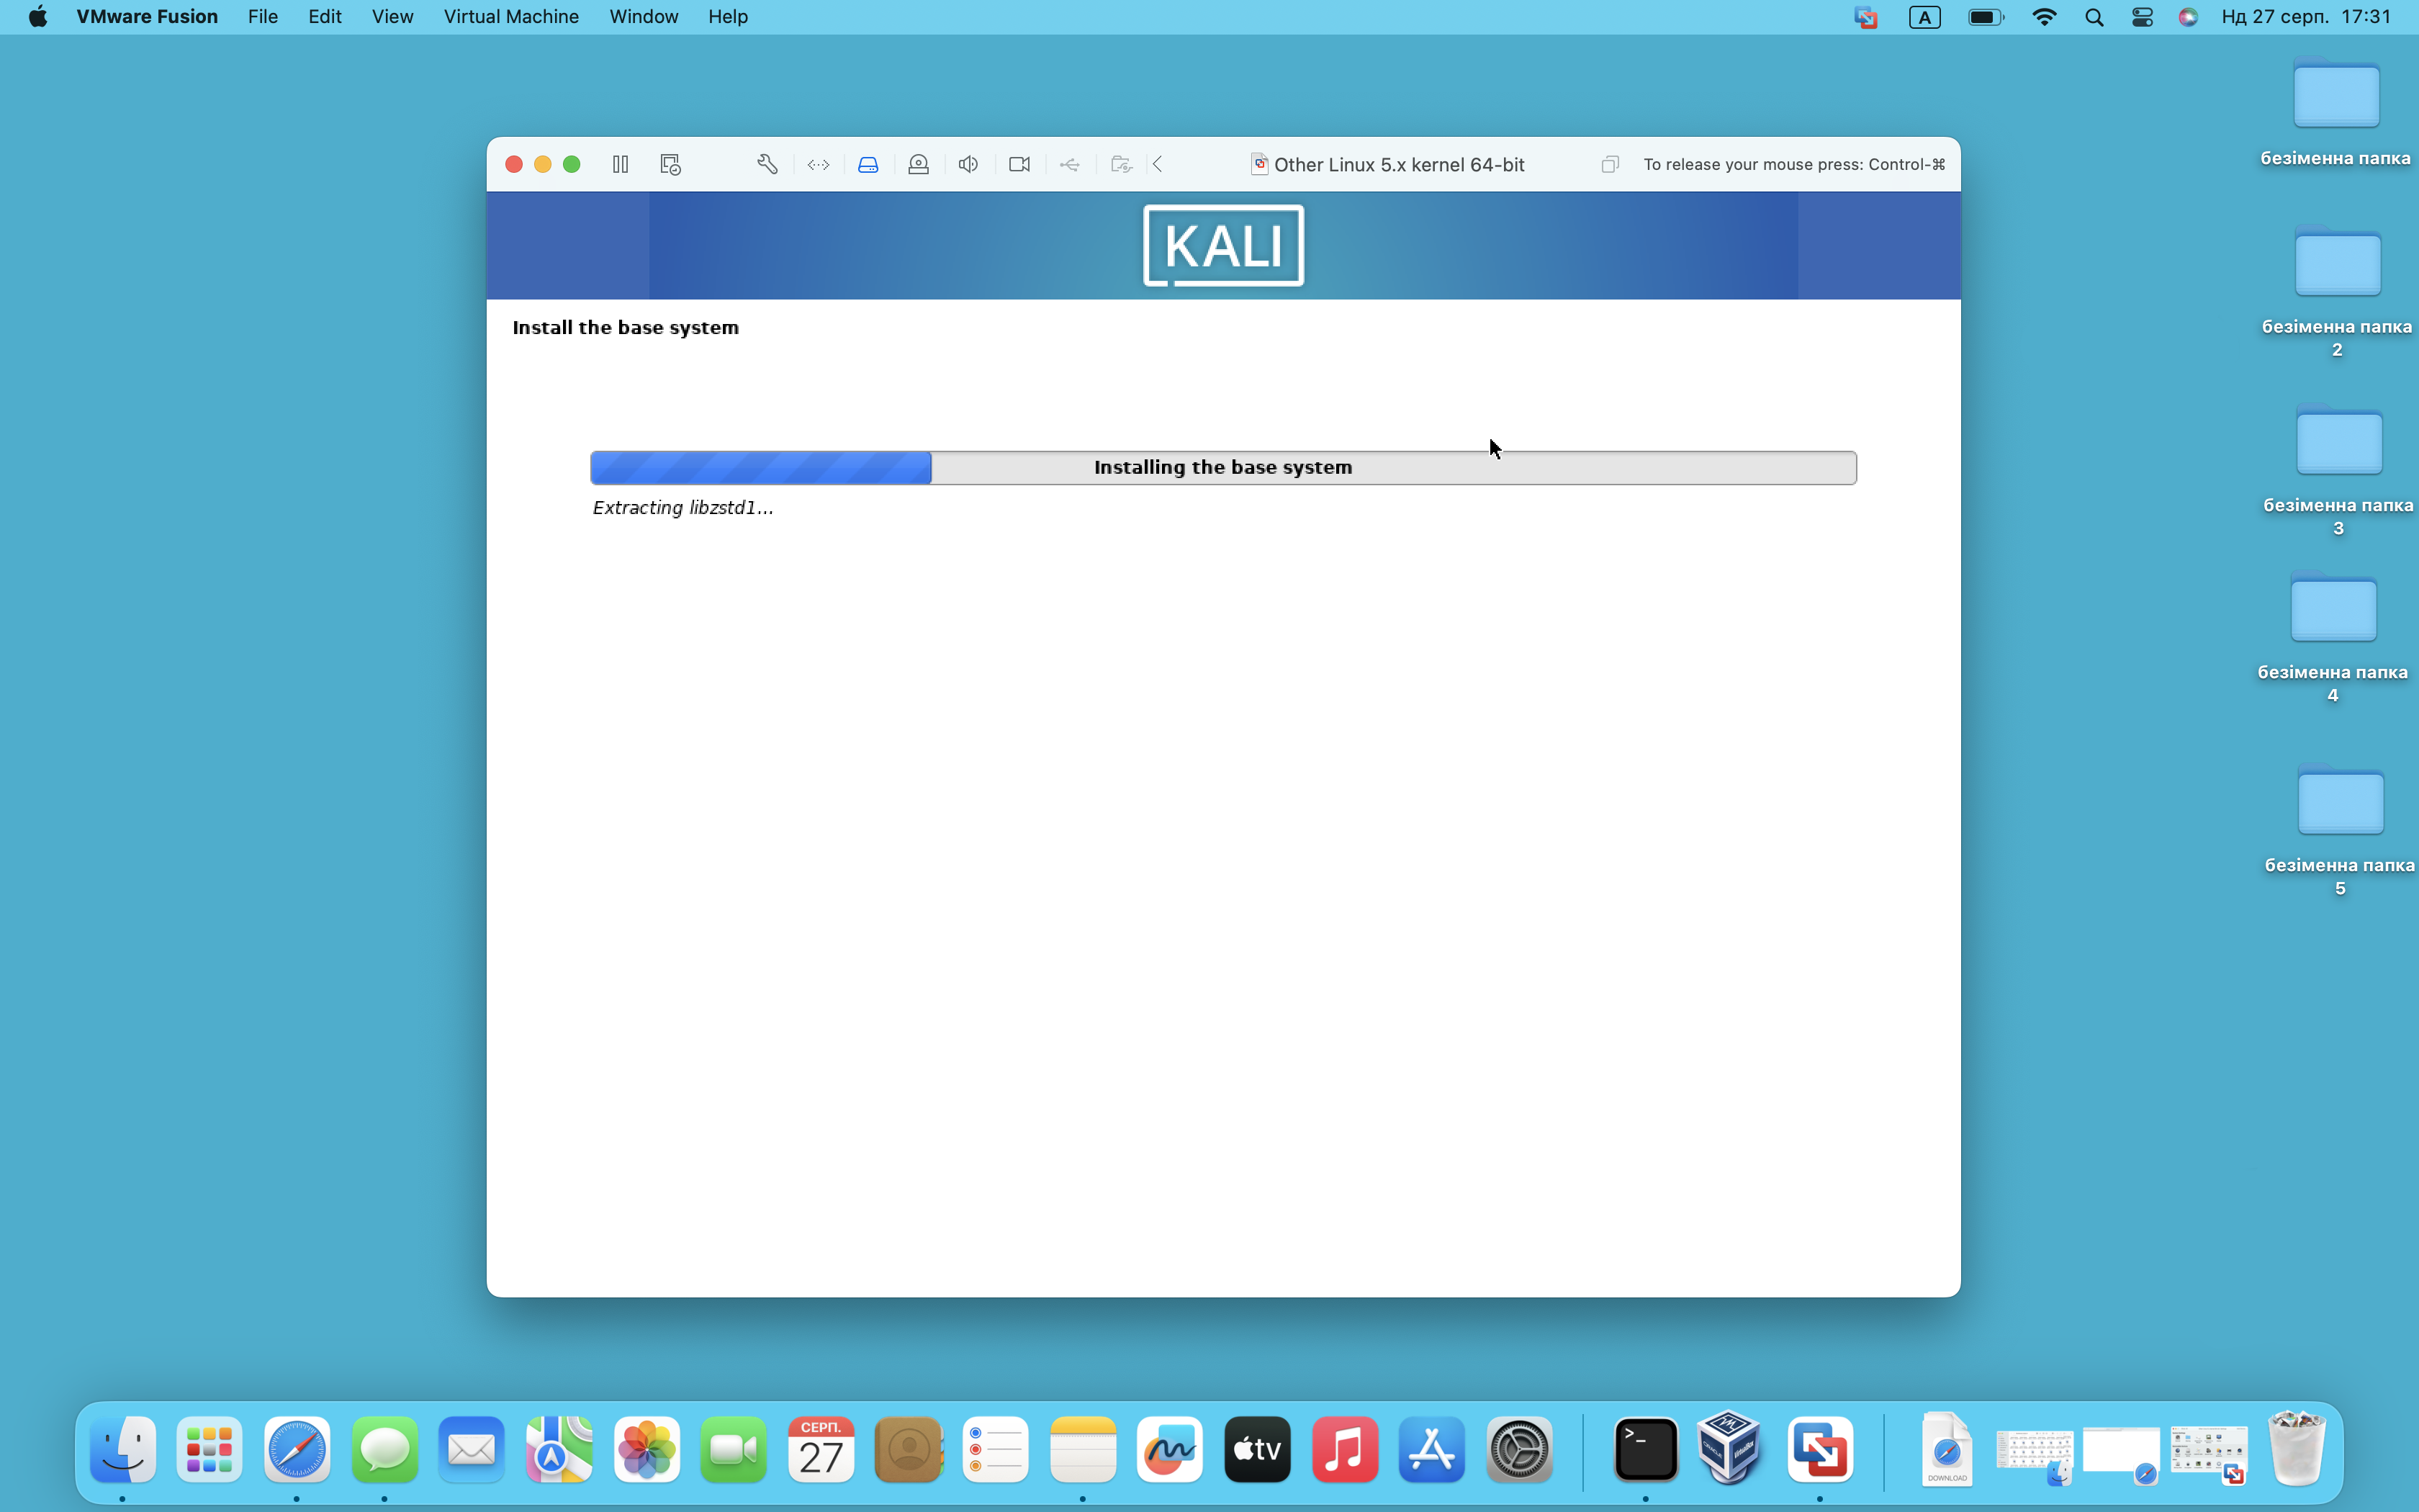Open the VMware Fusion menu
2419x1512 pixels.
tap(147, 17)
